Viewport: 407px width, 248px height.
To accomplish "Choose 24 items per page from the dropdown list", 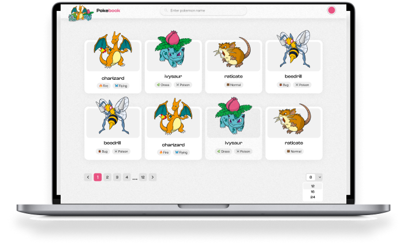I will [x=312, y=197].
